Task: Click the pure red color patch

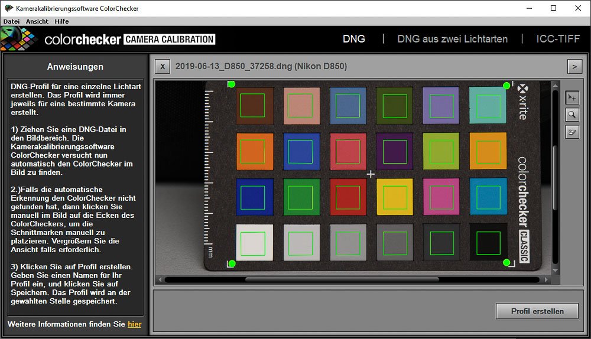Action: pos(348,197)
